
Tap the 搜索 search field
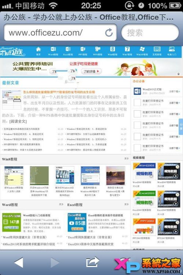[x=150, y=33]
